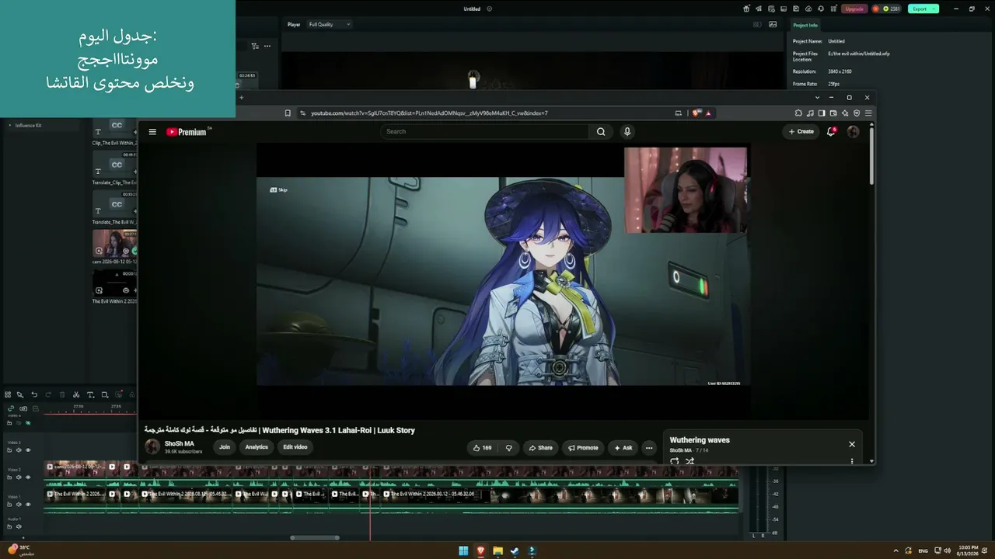Expand the Influence Kit tree item
The width and height of the screenshot is (995, 559).
coord(10,125)
